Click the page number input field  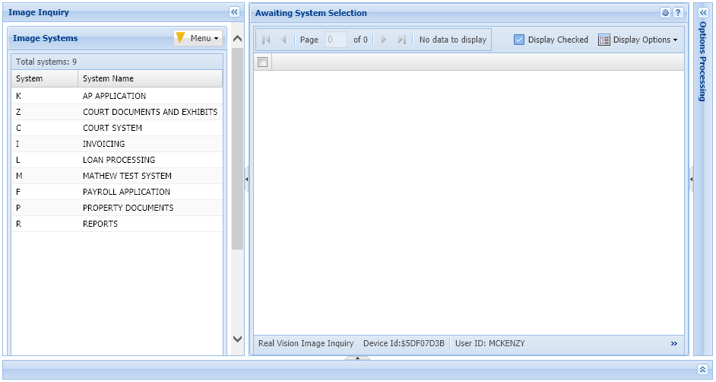tap(336, 40)
